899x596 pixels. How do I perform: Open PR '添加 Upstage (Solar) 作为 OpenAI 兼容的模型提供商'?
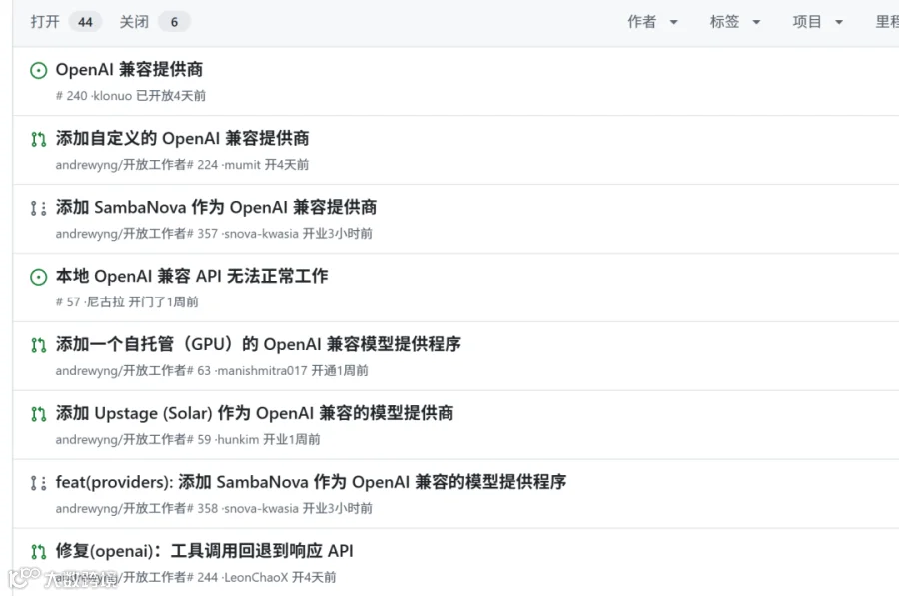pyautogui.click(x=255, y=413)
